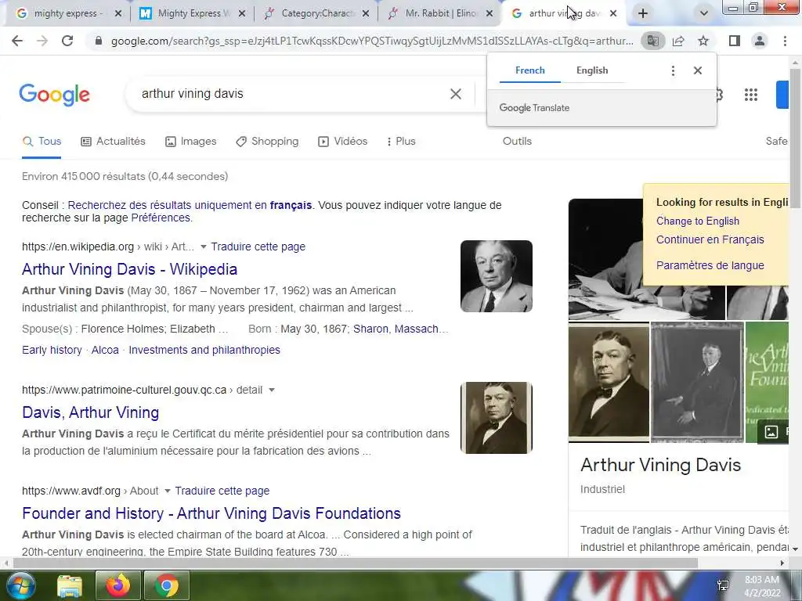
Task: Open the Early history sitelink
Action: (x=52, y=350)
